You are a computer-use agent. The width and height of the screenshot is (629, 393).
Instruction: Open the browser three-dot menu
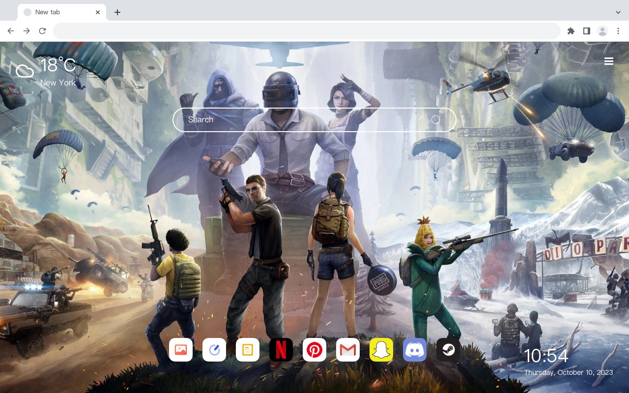click(x=618, y=31)
